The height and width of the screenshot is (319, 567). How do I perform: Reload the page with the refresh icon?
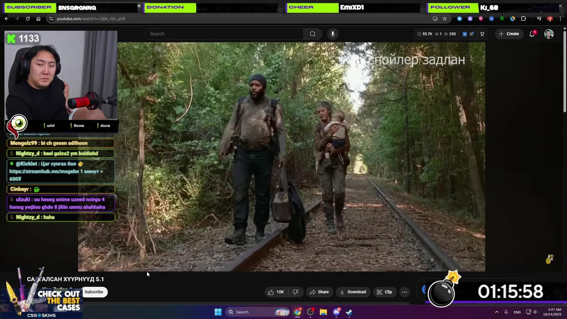click(x=27, y=19)
